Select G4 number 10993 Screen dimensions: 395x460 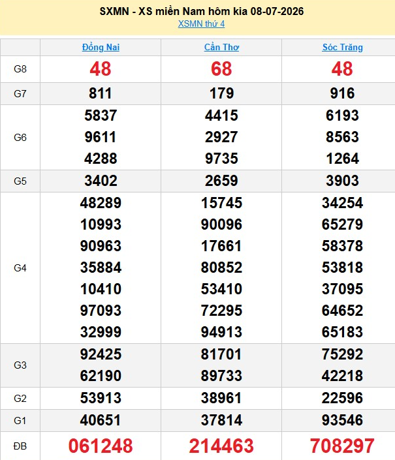pyautogui.click(x=101, y=224)
